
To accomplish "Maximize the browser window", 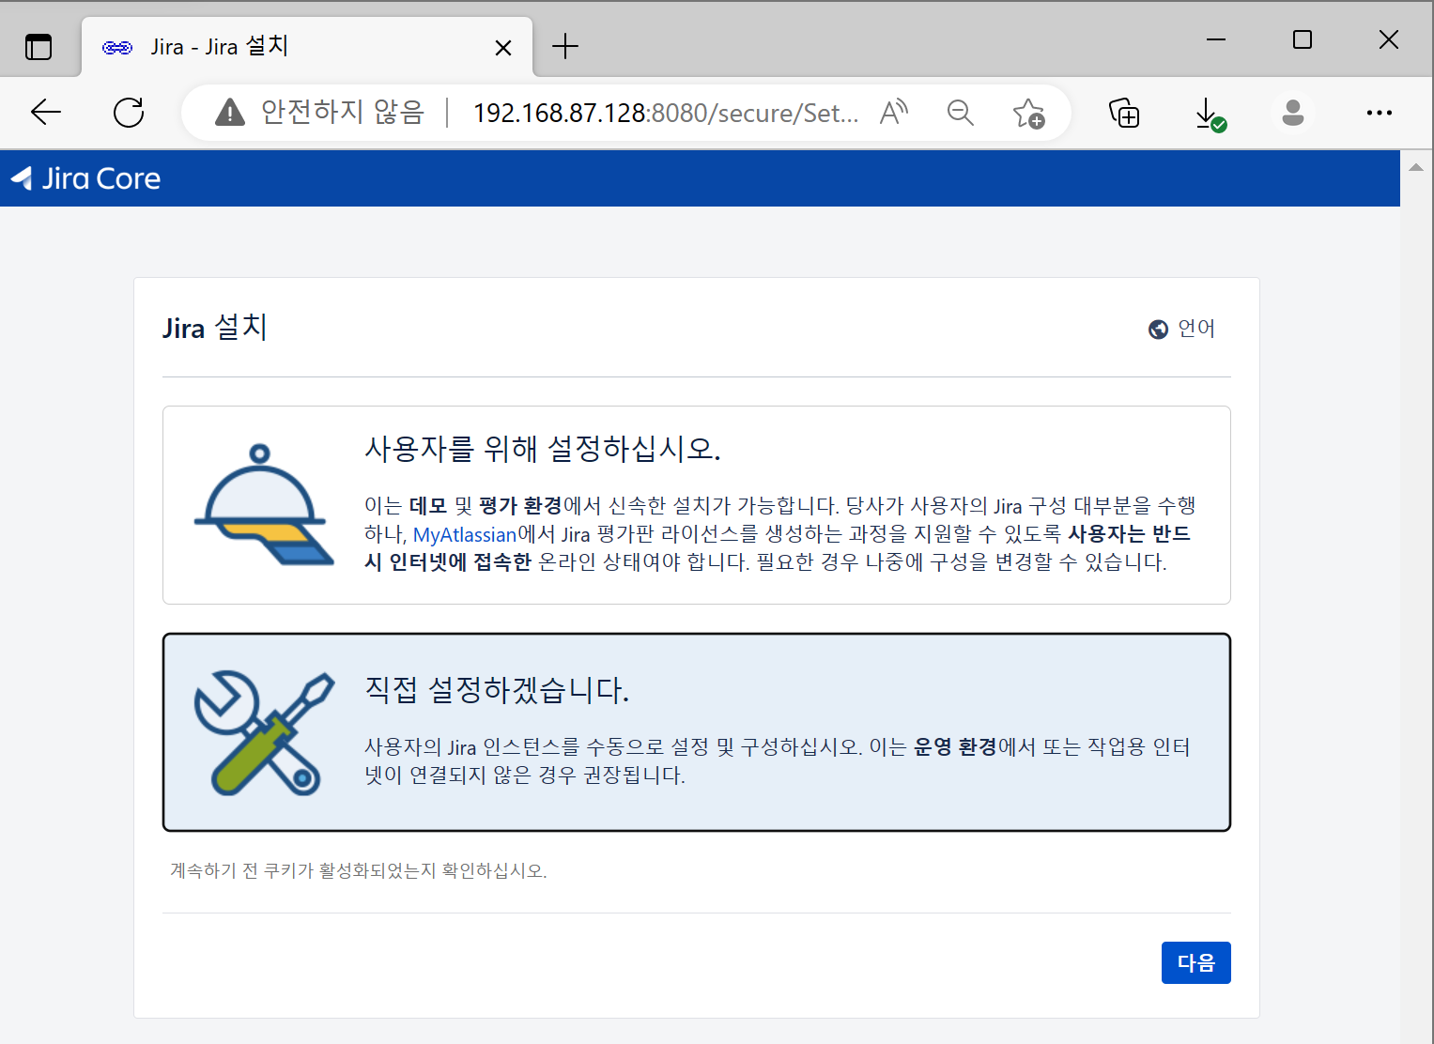I will (1303, 39).
